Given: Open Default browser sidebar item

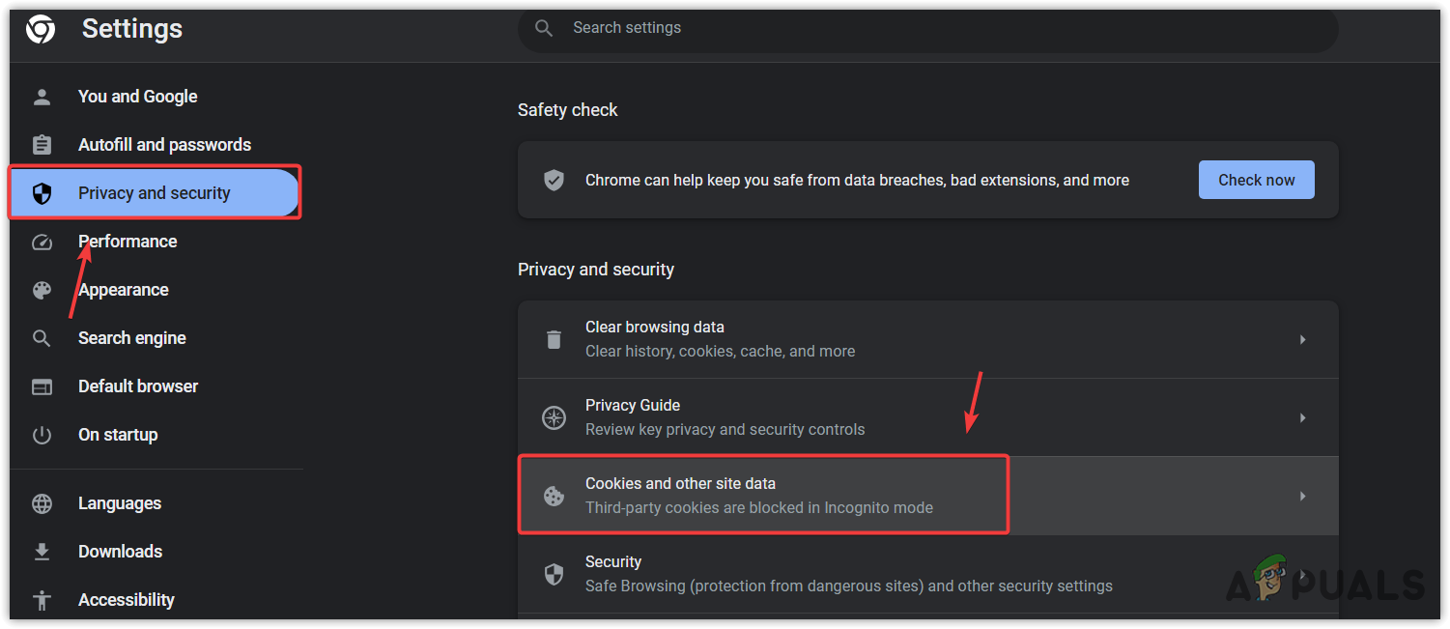Looking at the screenshot, I should pyautogui.click(x=137, y=386).
